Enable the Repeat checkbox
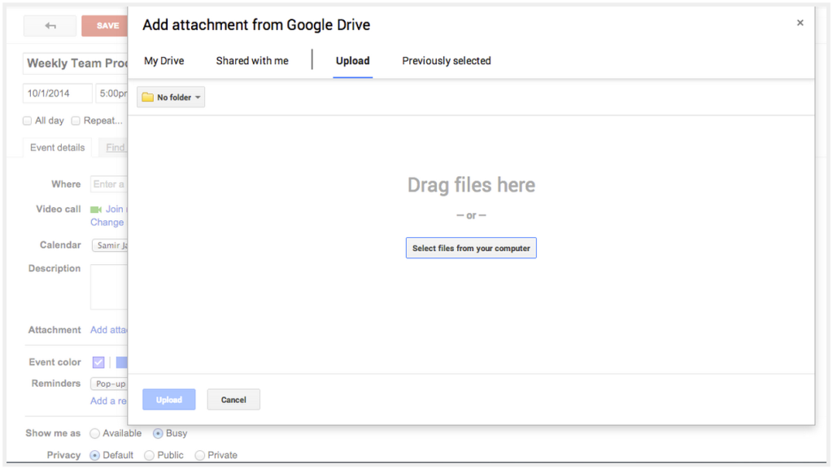This screenshot has width=833, height=468. (76, 121)
